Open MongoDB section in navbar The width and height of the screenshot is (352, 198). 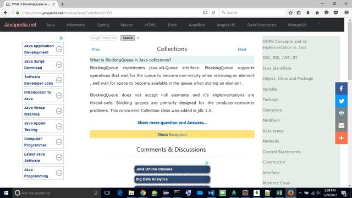coord(297,25)
